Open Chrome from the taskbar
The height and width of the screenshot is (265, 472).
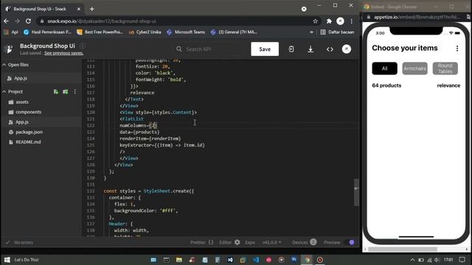click(x=308, y=260)
